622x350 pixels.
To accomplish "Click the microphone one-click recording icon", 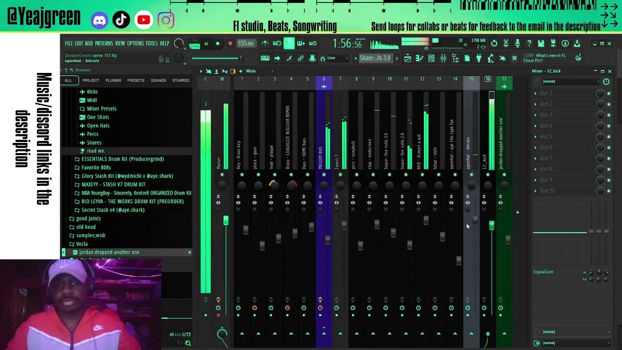I will tap(518, 43).
